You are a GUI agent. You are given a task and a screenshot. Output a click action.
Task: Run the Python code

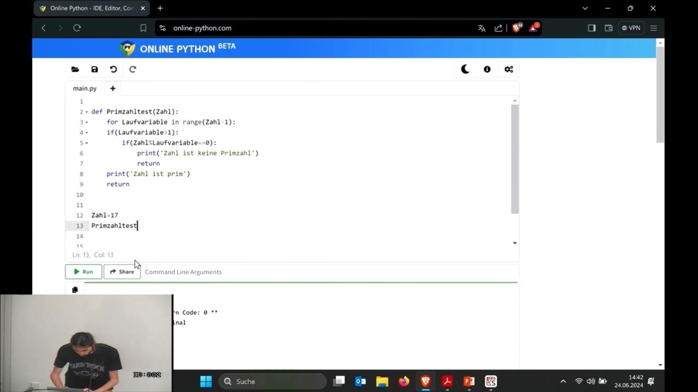83,272
